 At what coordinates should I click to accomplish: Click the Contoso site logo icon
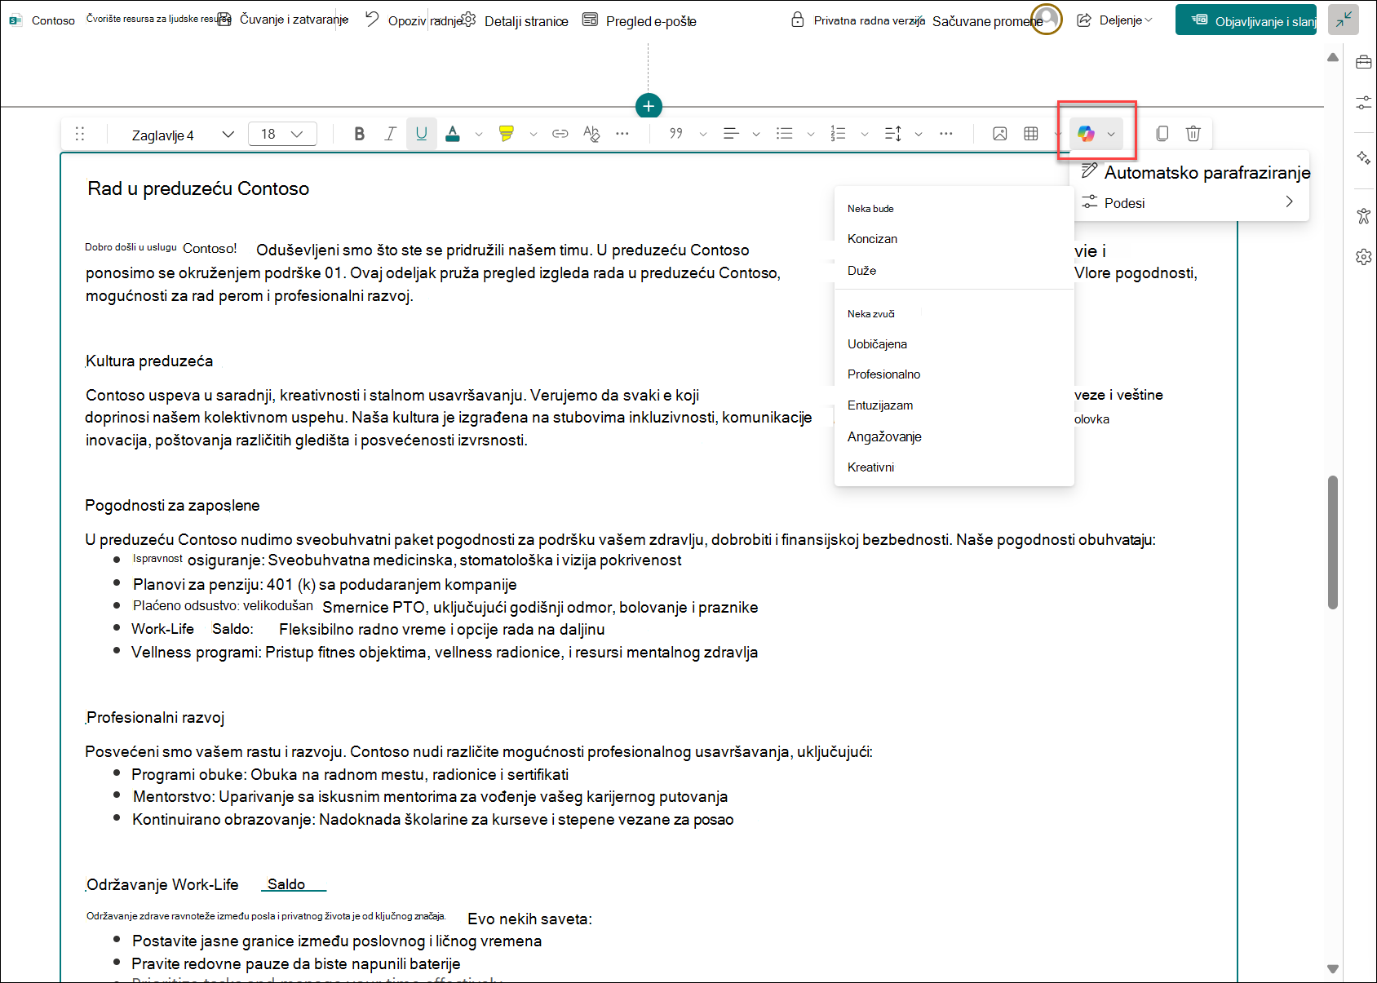coord(15,20)
